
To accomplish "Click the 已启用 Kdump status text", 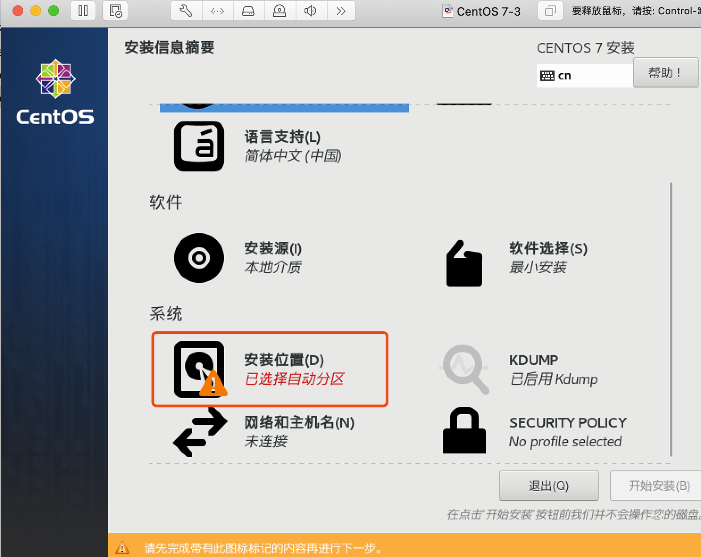I will click(x=554, y=379).
